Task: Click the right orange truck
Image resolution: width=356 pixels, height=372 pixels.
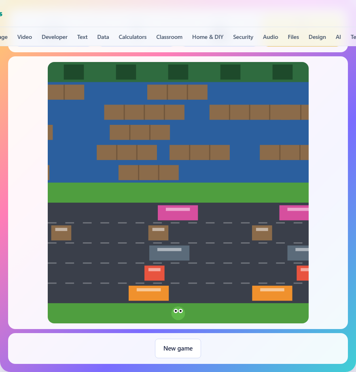Action: [x=272, y=293]
